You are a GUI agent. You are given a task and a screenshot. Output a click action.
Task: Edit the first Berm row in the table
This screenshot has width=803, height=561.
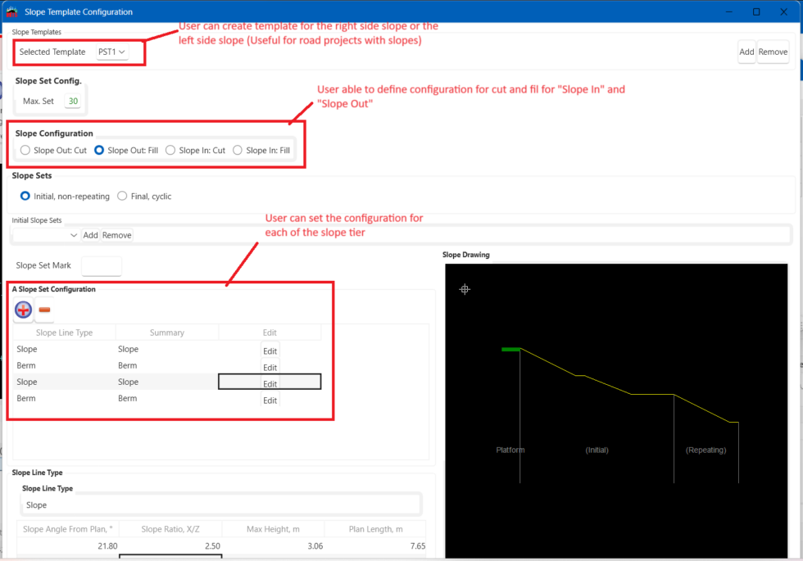click(x=269, y=366)
